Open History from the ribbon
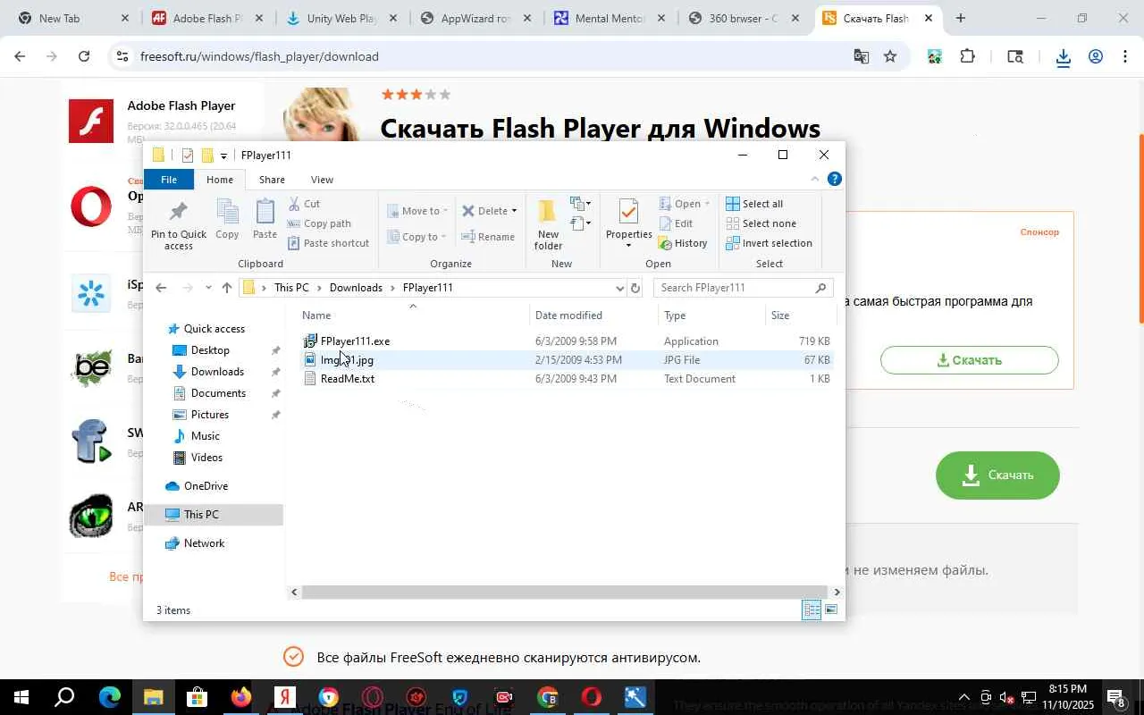Viewport: 1144px width, 715px height. pyautogui.click(x=684, y=243)
